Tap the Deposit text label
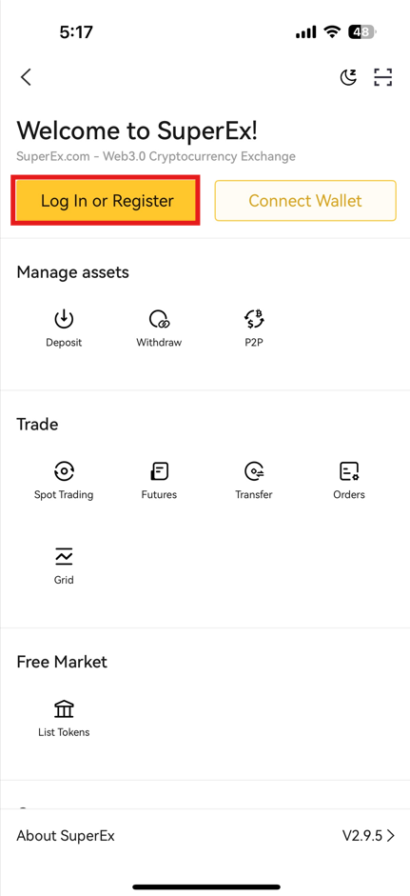 [64, 343]
